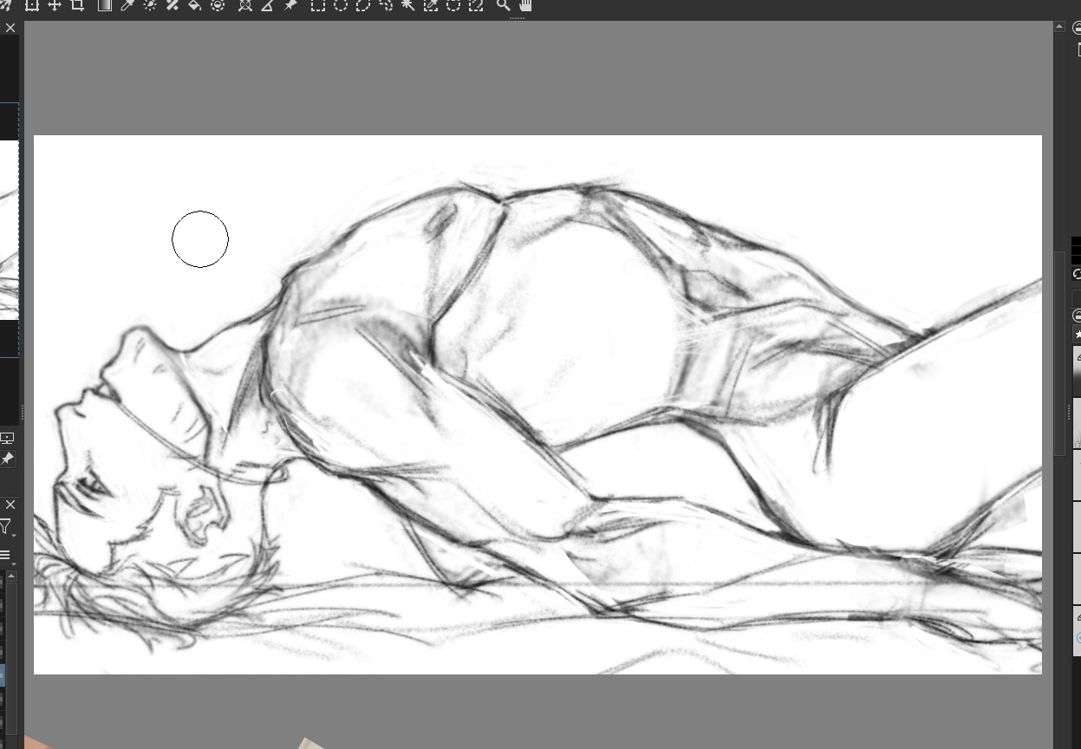Select the Polygonal Selection tool
The image size is (1081, 749).
(x=363, y=5)
